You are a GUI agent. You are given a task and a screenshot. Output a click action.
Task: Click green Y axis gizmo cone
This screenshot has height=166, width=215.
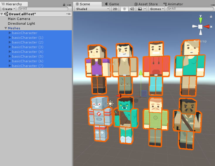coord(200,20)
